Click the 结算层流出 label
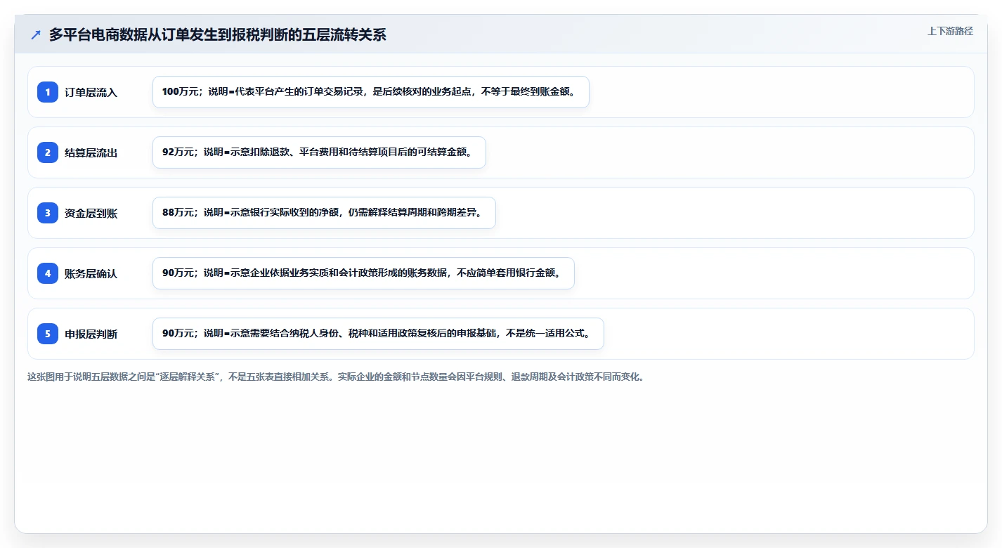Screen dimensions: 1002x548 (91, 152)
